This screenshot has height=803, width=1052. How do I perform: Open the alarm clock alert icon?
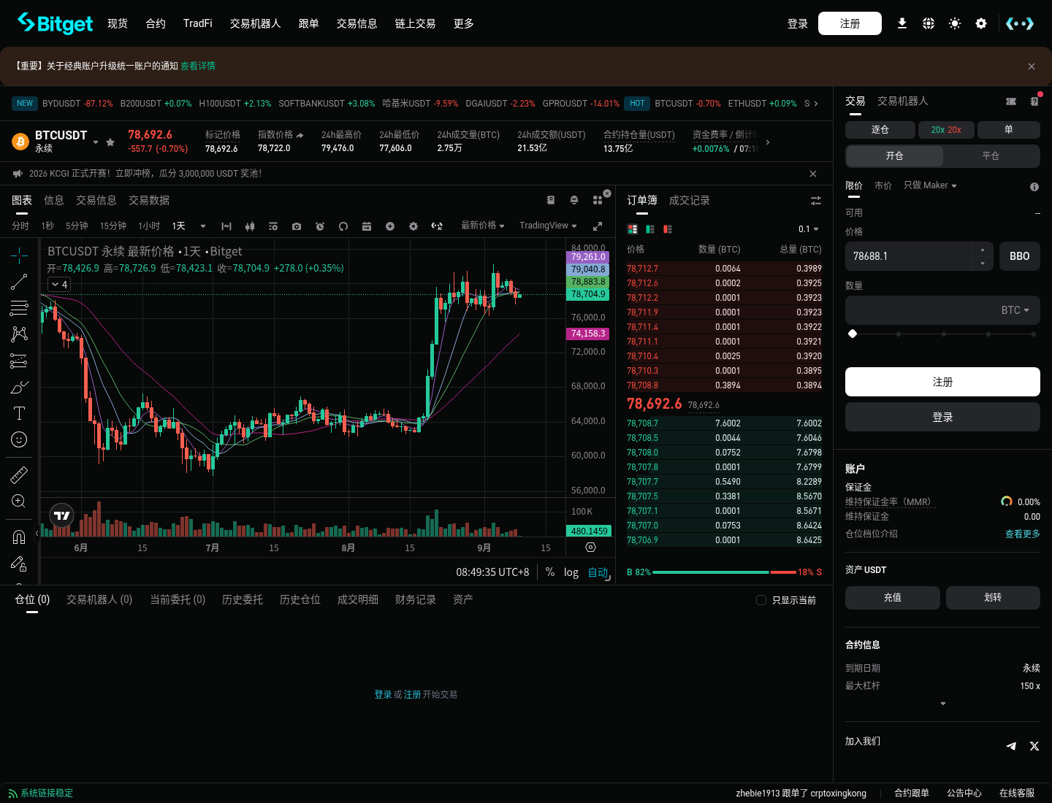coord(320,226)
